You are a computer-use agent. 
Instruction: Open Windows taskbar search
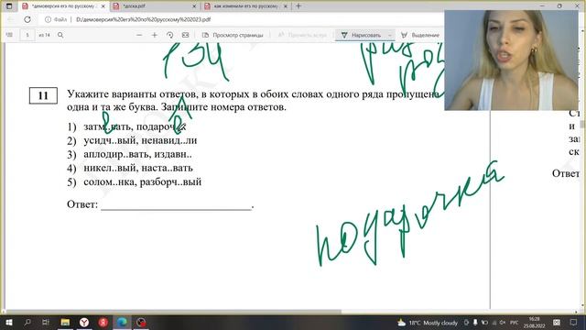pyautogui.click(x=27, y=322)
